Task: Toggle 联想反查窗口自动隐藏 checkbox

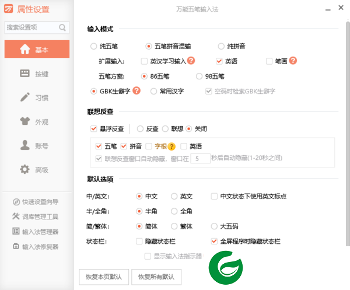Action: pyautogui.click(x=99, y=159)
